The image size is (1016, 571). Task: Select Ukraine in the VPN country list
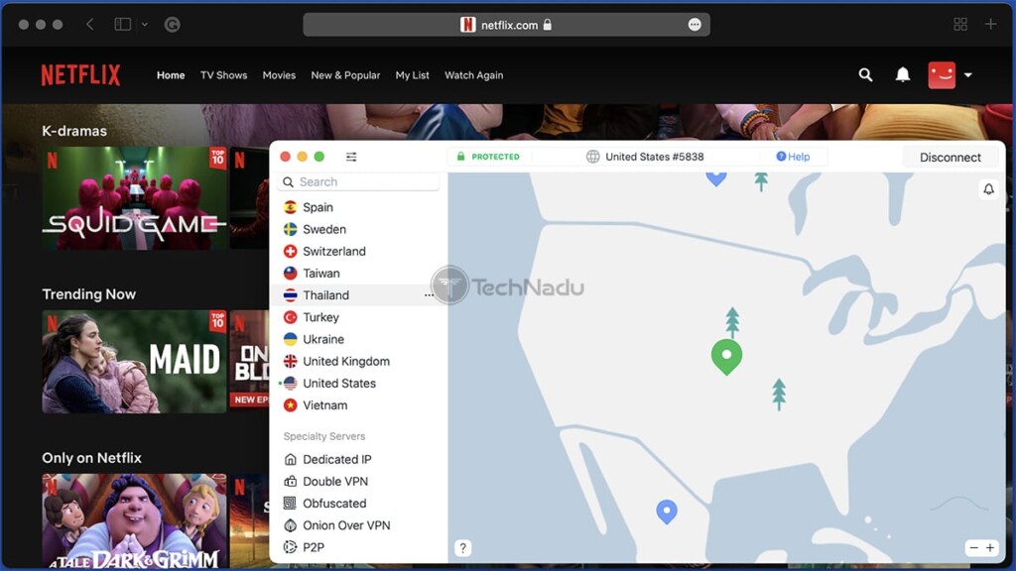click(x=358, y=339)
